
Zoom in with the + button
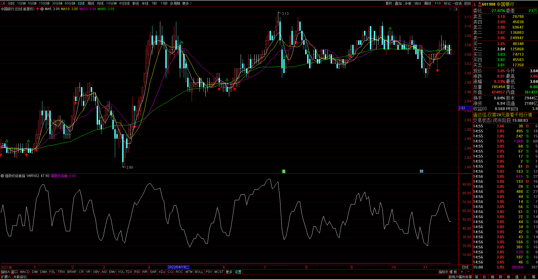click(x=462, y=272)
